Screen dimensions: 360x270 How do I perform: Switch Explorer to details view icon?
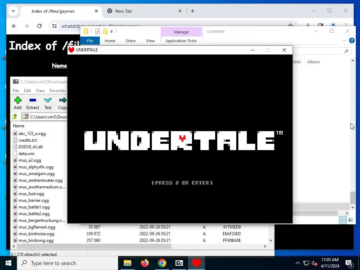coord(343,220)
